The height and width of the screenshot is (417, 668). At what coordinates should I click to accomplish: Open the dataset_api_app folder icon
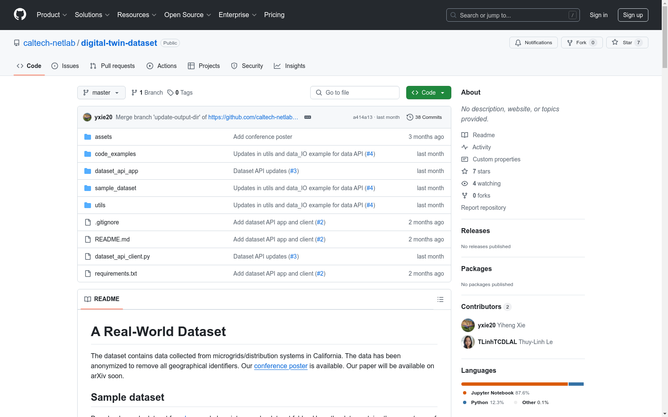88,171
